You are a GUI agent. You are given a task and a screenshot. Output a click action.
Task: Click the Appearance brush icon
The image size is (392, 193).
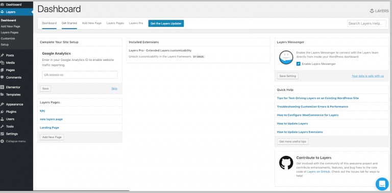2,105
